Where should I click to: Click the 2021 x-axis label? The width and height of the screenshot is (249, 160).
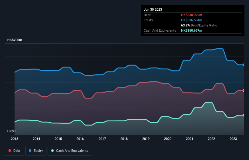point(190,139)
